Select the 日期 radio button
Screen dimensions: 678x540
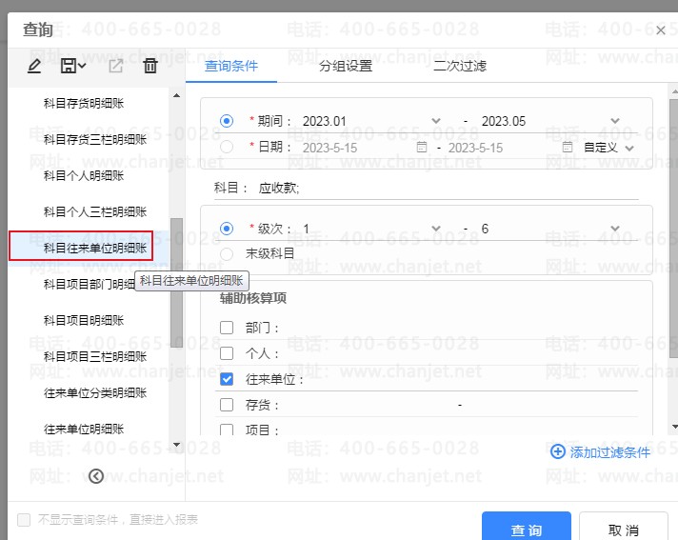click(226, 147)
